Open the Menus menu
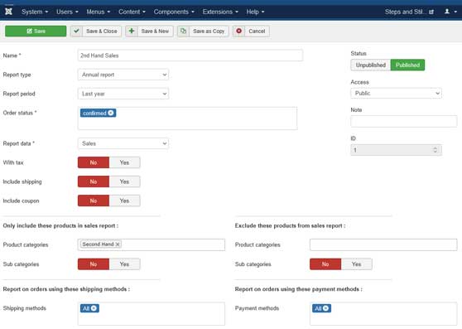Screen dimensions: 462x329 [x=99, y=12]
